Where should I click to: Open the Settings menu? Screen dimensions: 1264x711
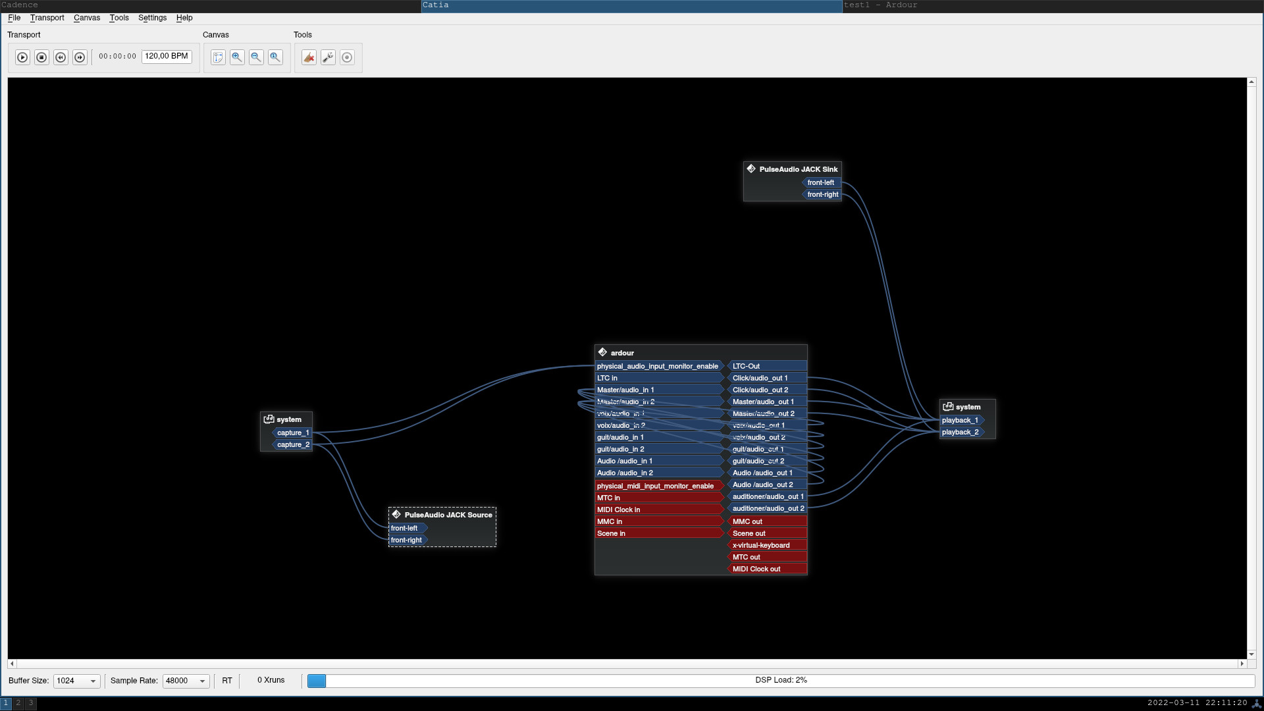[x=152, y=18]
